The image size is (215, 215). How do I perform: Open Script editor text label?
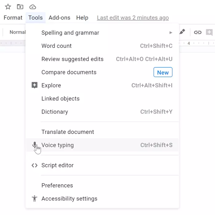coord(57,165)
